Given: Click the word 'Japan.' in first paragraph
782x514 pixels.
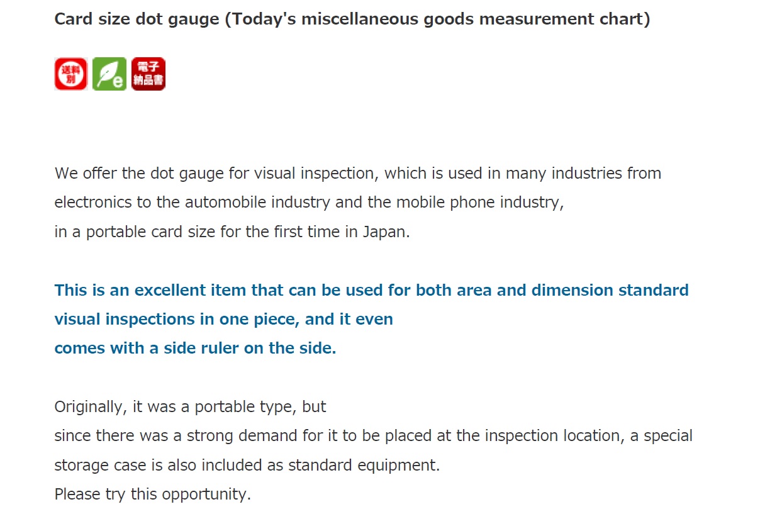Looking at the screenshot, I should [386, 232].
